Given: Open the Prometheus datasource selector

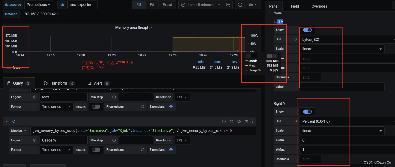Looking at the screenshot, I should point(39,5).
